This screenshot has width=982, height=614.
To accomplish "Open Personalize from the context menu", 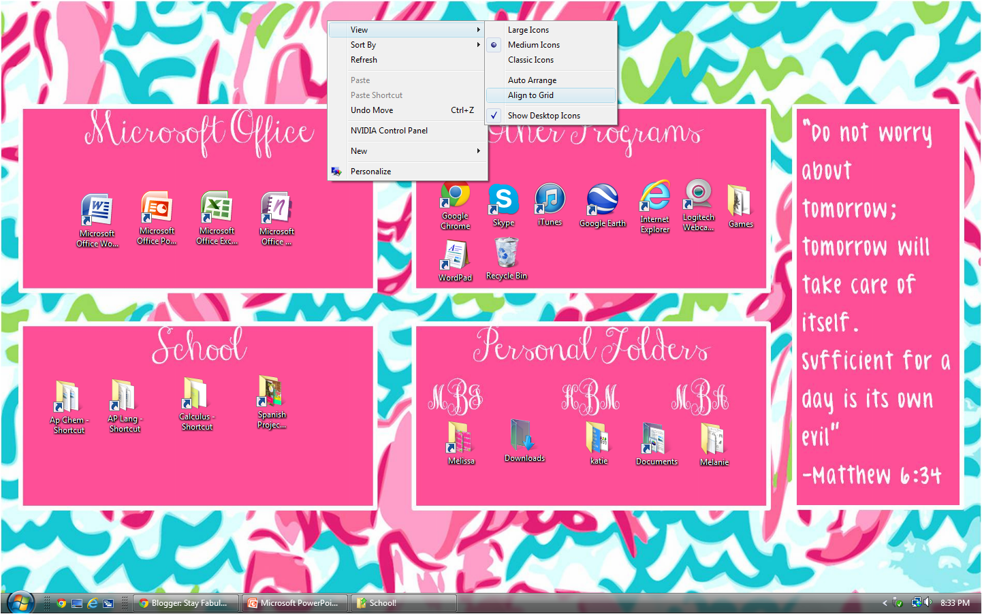I will coord(370,171).
